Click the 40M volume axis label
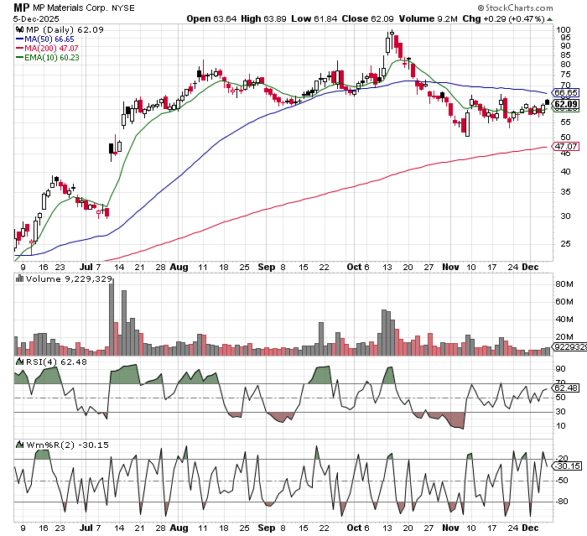The image size is (587, 536). (564, 320)
